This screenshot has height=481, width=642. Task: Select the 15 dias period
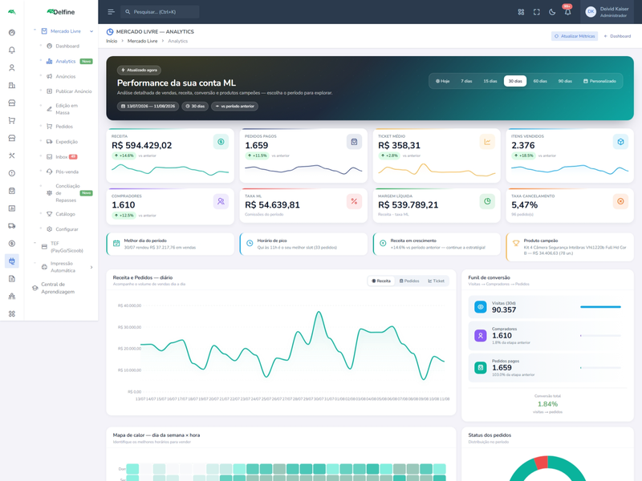(x=490, y=81)
